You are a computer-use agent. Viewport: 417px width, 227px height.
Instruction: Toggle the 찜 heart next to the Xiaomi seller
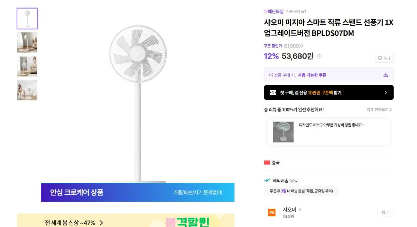[385, 212]
